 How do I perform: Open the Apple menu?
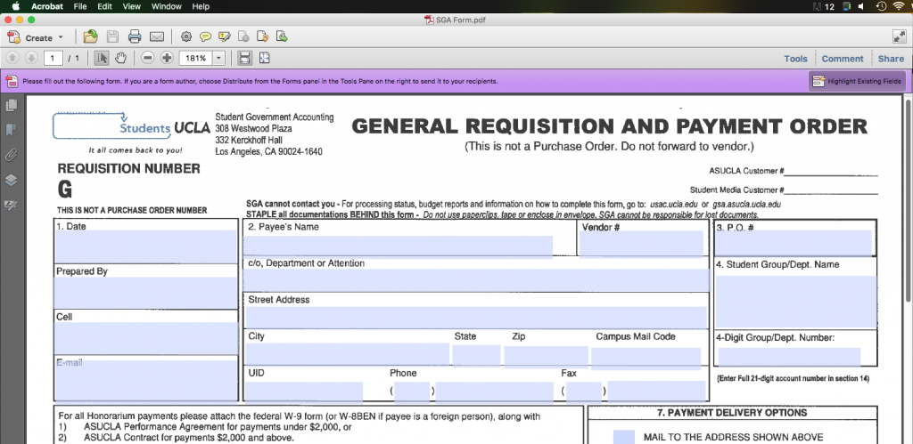click(x=16, y=6)
